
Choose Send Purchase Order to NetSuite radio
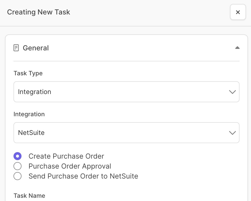pyautogui.click(x=17, y=176)
